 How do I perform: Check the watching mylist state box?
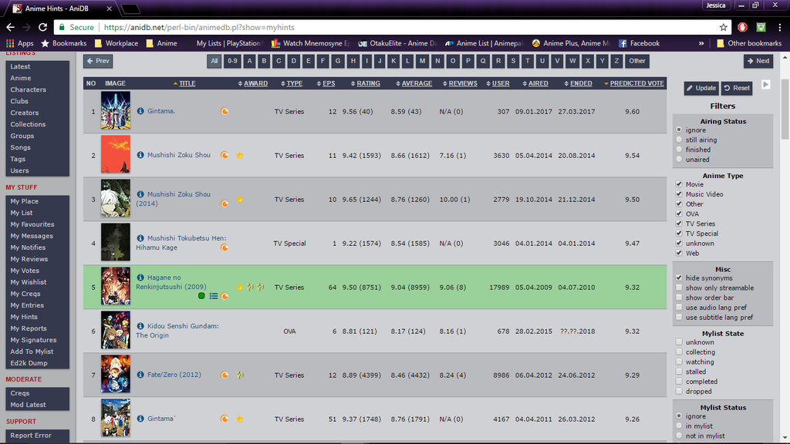click(679, 362)
